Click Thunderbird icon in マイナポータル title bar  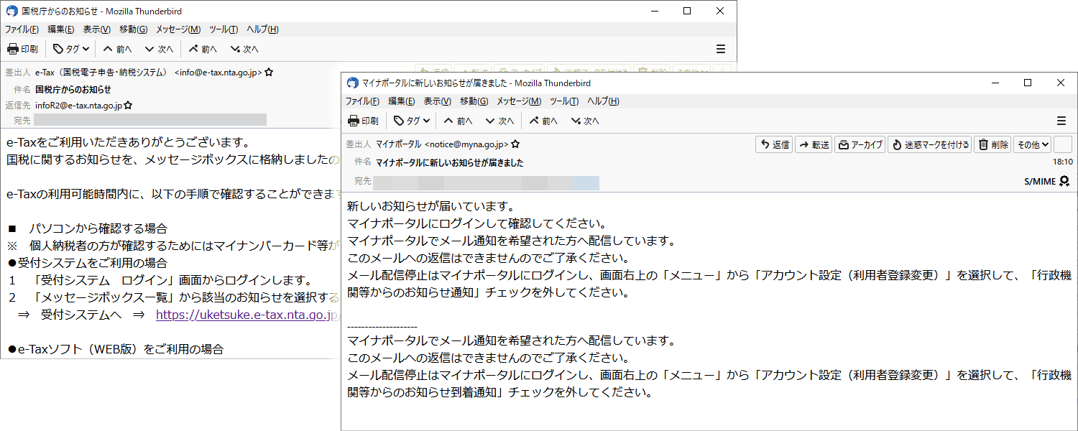click(352, 83)
